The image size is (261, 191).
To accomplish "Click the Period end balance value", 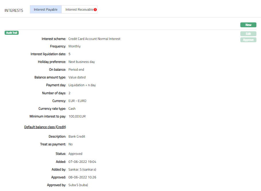I will [76, 70].
